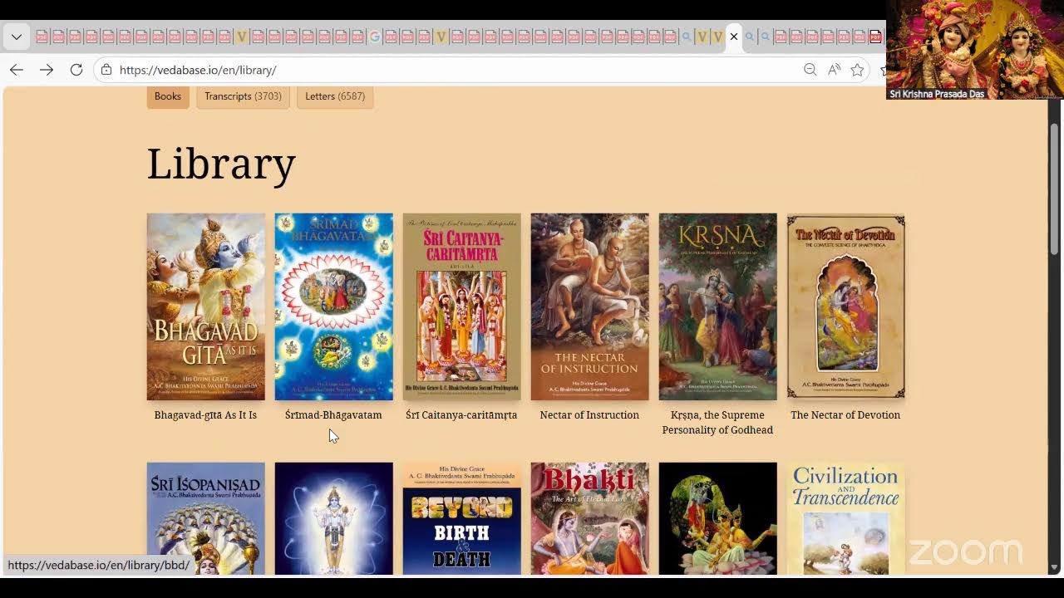1064x598 pixels.
Task: Switch to the Transcripts (3703) tab
Action: coord(243,96)
